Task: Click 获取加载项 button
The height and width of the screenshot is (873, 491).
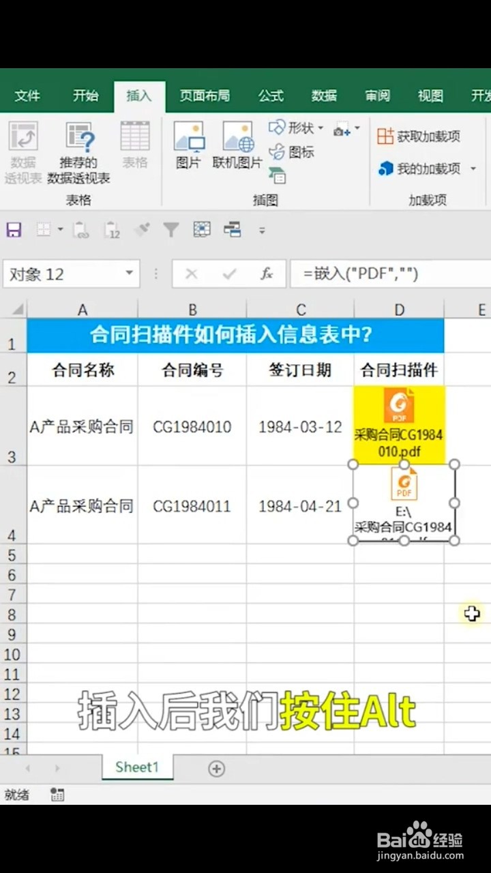Action: click(419, 136)
